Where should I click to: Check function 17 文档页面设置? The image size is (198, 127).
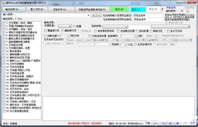click(4, 73)
